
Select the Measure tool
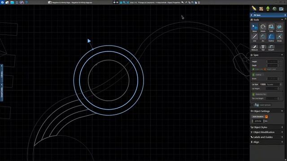tap(255, 47)
